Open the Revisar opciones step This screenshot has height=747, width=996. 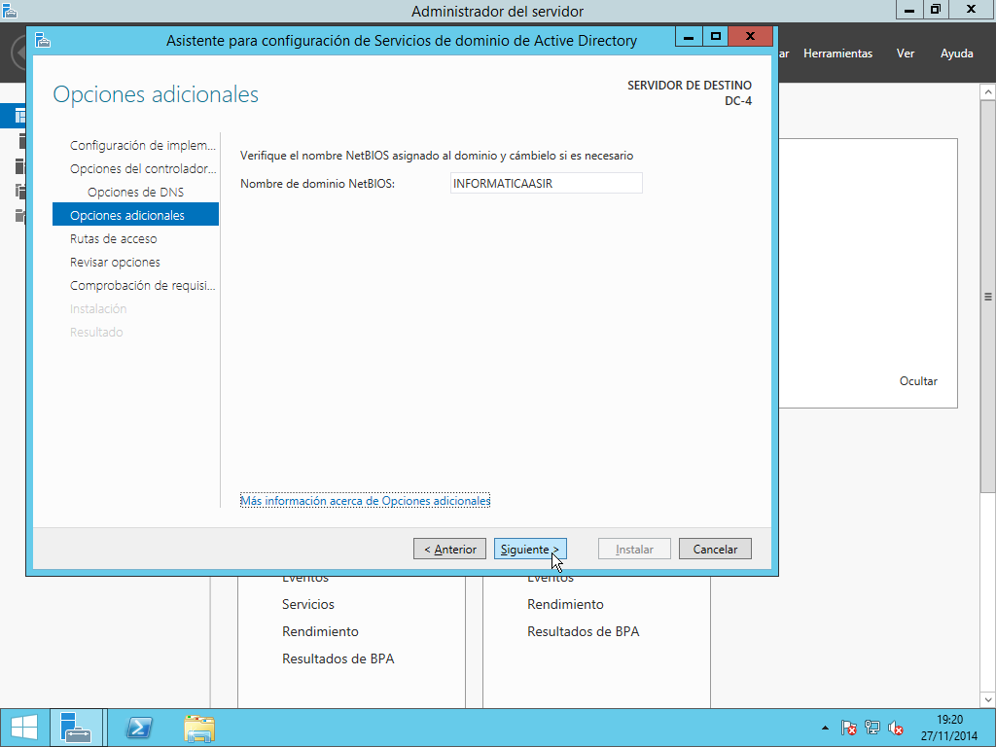tap(115, 263)
